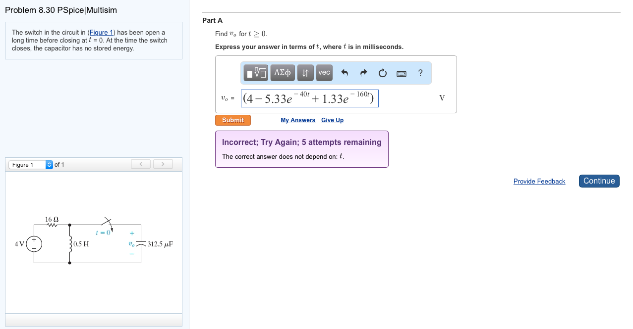The height and width of the screenshot is (329, 633).
Task: Undo the last answer edit
Action: (x=345, y=73)
